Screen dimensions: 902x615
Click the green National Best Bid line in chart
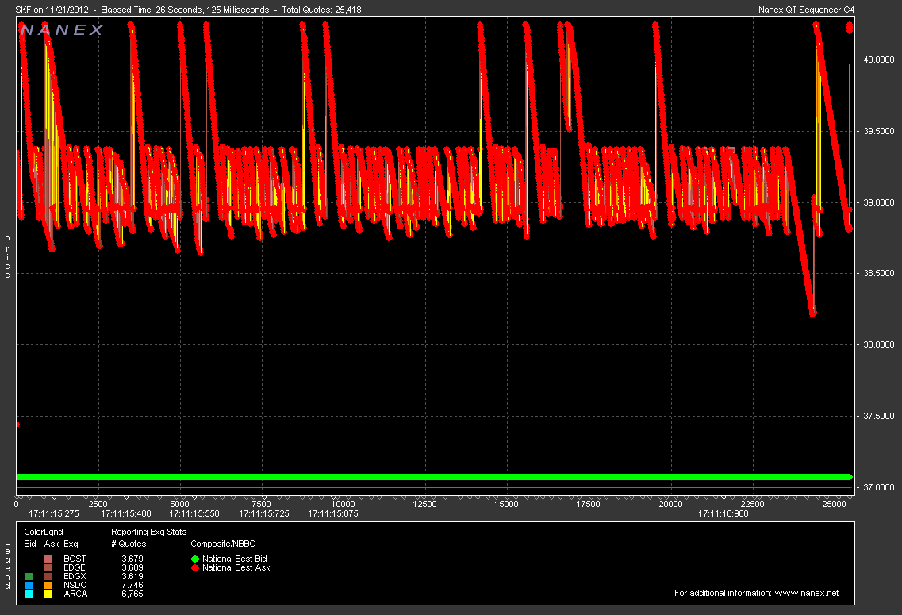pos(434,477)
